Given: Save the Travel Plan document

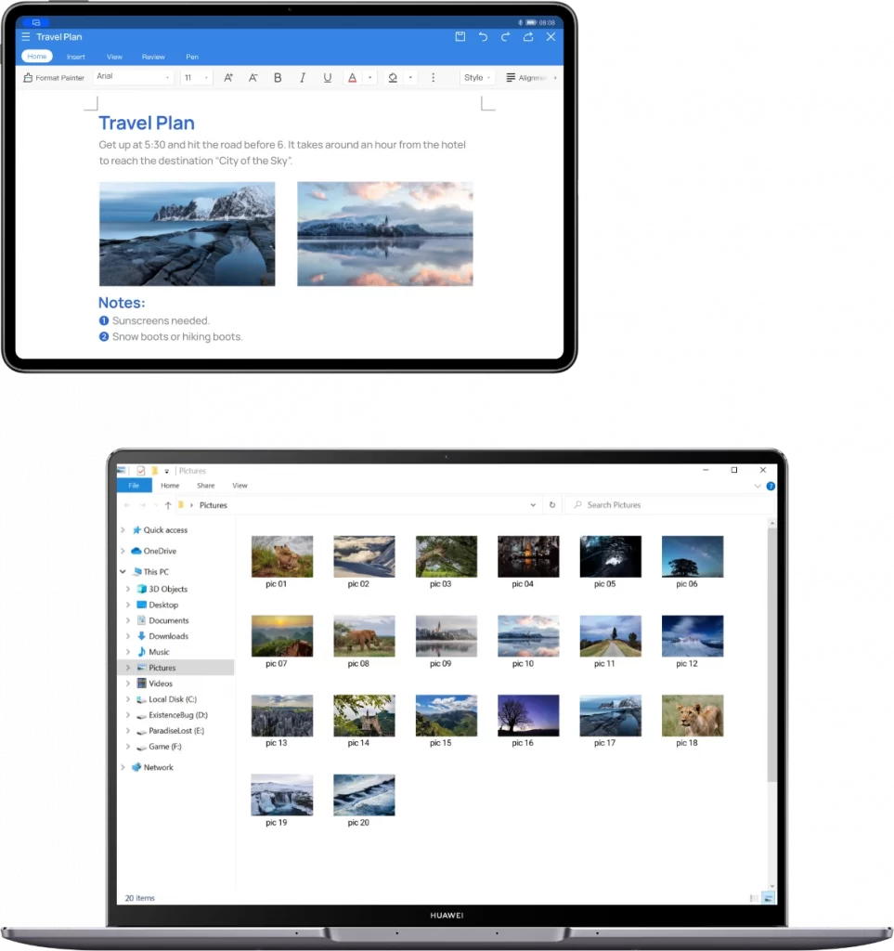Looking at the screenshot, I should tap(460, 37).
